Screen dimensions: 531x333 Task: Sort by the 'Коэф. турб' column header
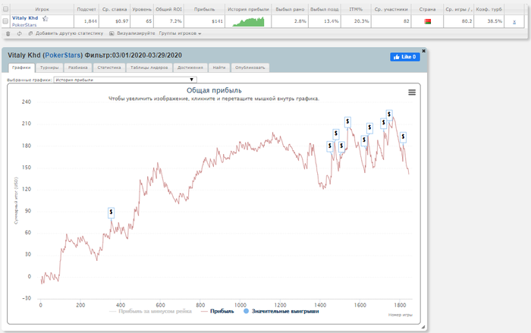pos(489,10)
